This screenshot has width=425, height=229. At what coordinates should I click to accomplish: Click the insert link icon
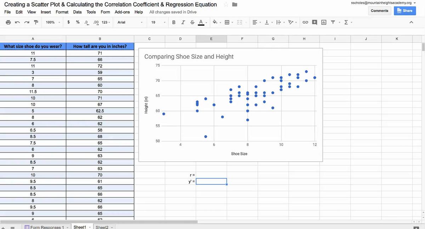pyautogui.click(x=305, y=22)
